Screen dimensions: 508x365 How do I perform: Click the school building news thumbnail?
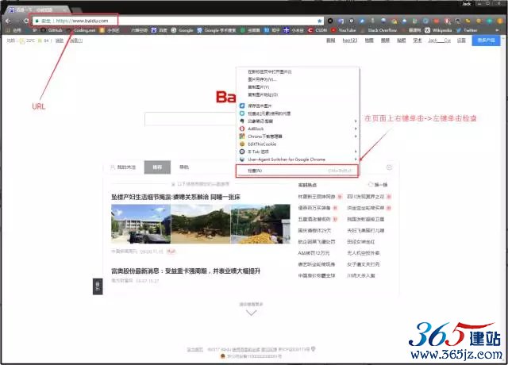(x=140, y=224)
